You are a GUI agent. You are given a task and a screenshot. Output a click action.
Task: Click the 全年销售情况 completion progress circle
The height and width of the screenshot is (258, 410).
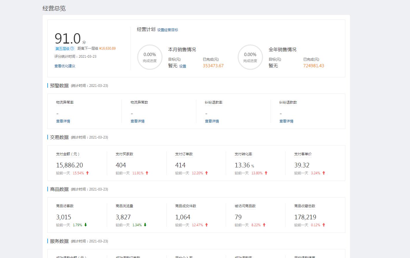point(250,57)
